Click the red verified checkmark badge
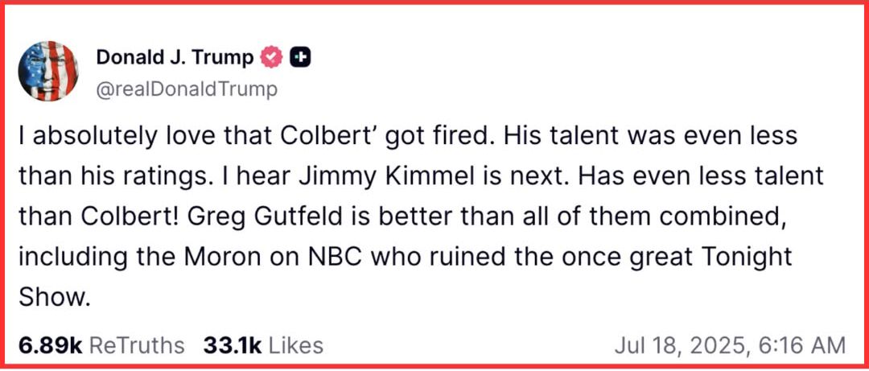Image resolution: width=869 pixels, height=371 pixels. (272, 57)
